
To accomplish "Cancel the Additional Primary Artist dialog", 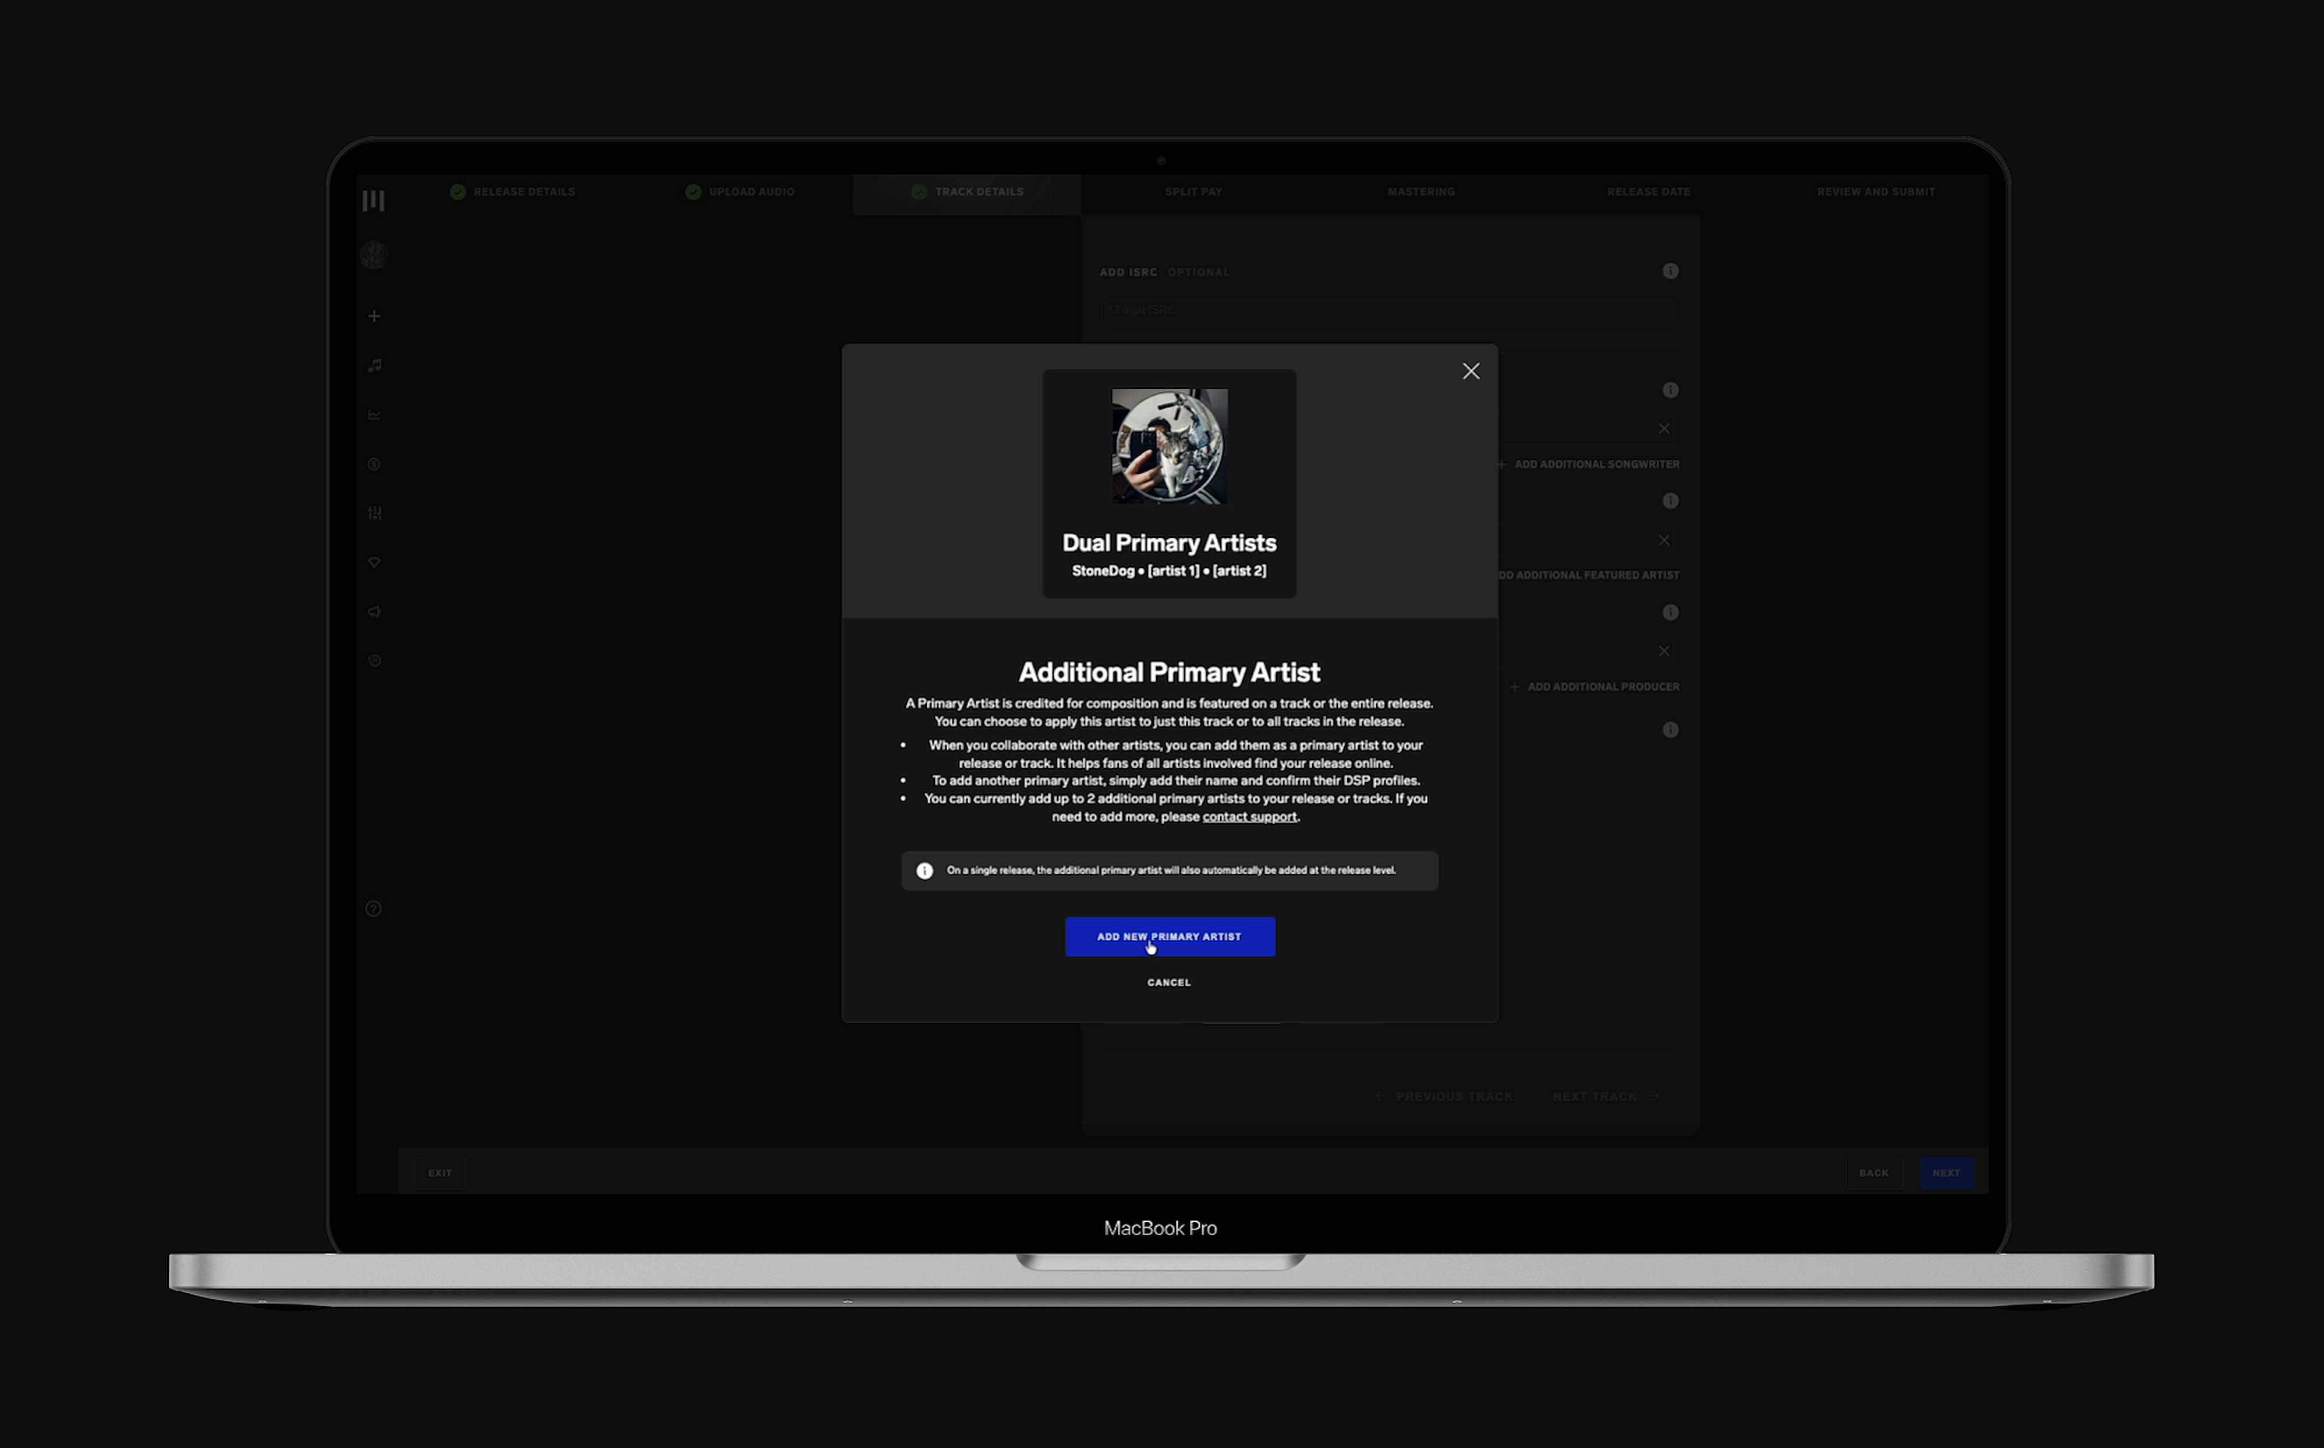I will [1169, 982].
